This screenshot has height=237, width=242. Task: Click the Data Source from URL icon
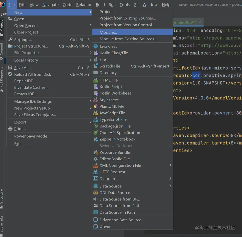pyautogui.click(x=96, y=199)
